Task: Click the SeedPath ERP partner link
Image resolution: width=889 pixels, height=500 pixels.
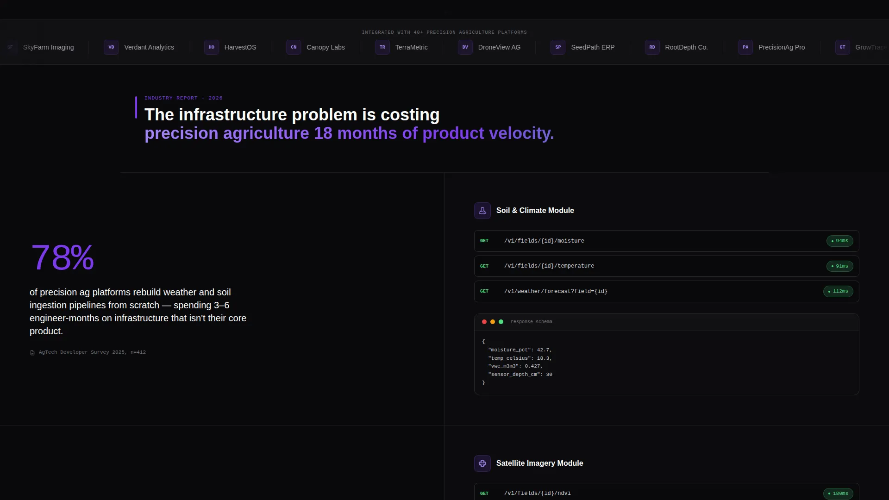Action: coord(582,47)
